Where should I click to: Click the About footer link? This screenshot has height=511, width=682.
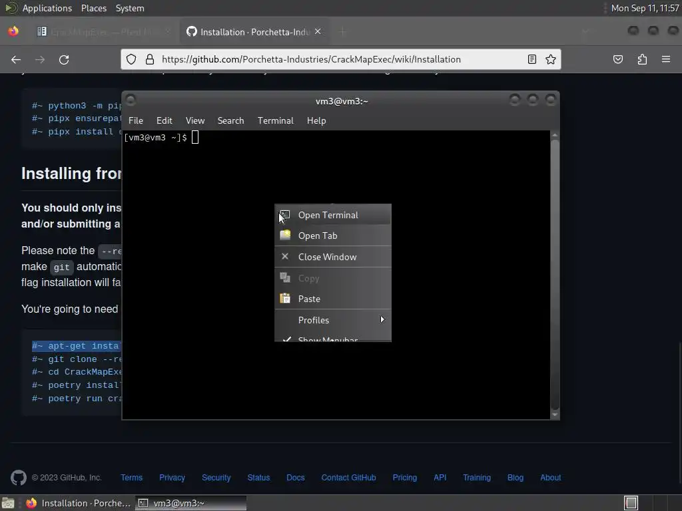click(x=550, y=478)
